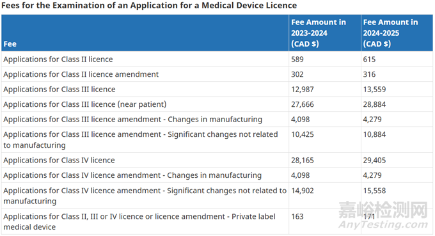Image resolution: width=435 pixels, height=236 pixels.
Task: Select the 13,559 fee amount cell
Action: (397, 90)
